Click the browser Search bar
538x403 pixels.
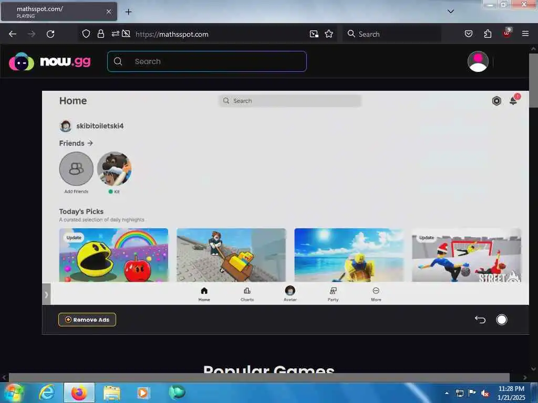(x=392, y=34)
